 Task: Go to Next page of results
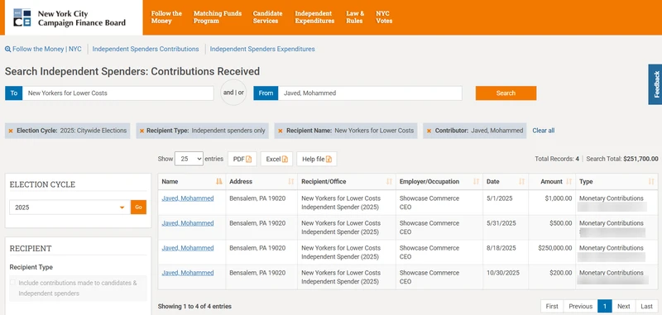624,306
